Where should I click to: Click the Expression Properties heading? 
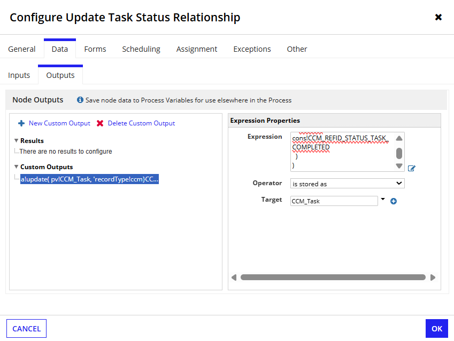coord(265,121)
